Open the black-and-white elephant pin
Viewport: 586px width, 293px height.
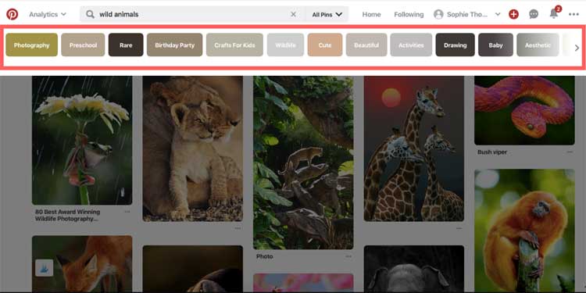tap(413, 269)
